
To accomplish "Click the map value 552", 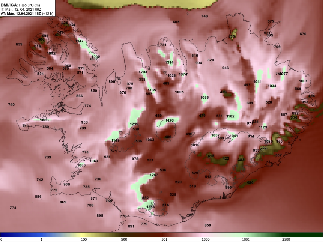I will (145, 198).
